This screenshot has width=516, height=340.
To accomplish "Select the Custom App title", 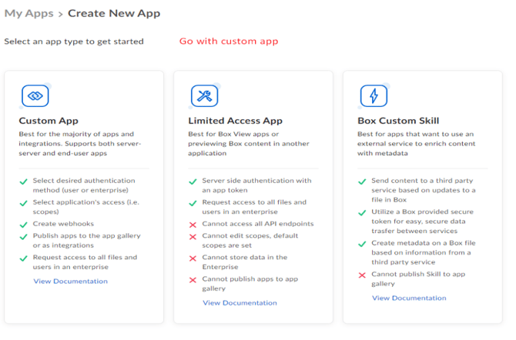I will 49,121.
